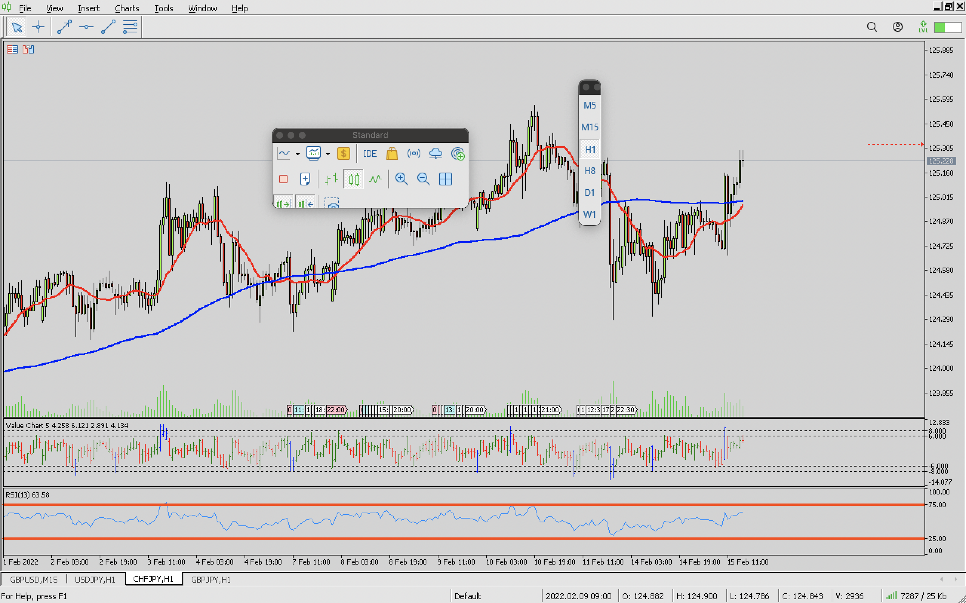Click the 22:00 pink session marker
The height and width of the screenshot is (603, 966).
click(x=337, y=410)
